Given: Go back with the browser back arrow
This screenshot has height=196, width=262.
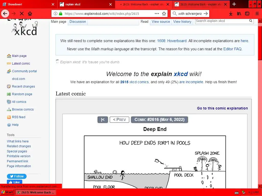Looking at the screenshot, I should [5, 14].
